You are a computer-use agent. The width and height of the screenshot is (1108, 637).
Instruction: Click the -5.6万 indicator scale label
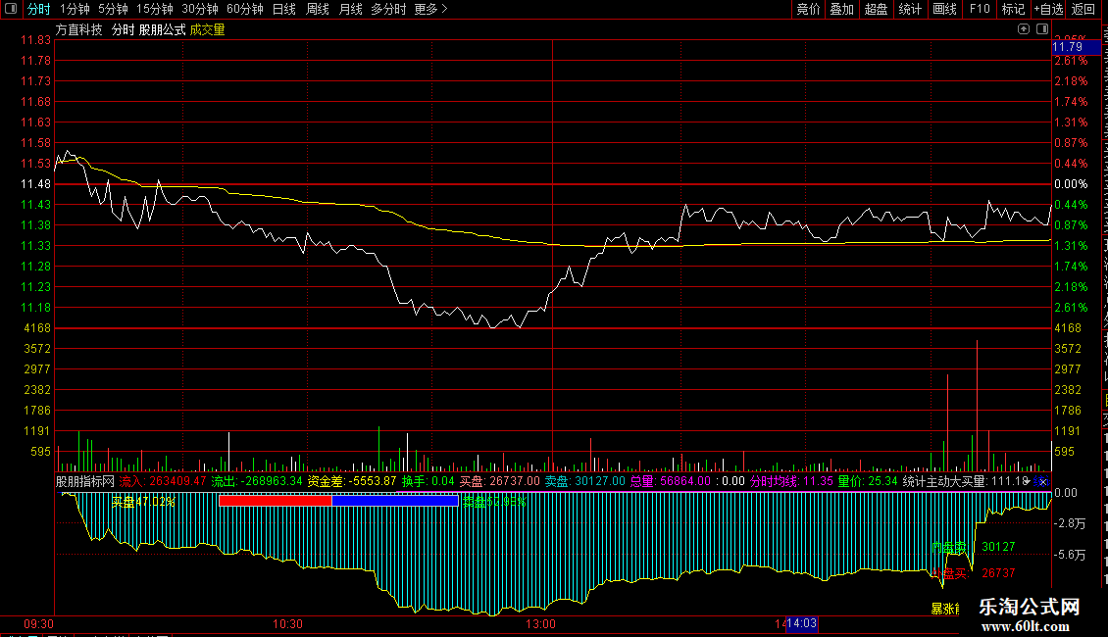(1069, 555)
